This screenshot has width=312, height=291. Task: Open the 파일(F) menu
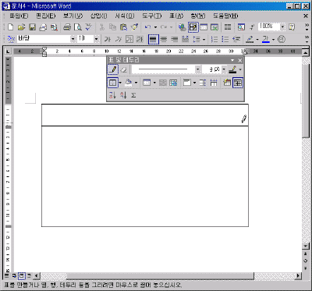(x=19, y=16)
